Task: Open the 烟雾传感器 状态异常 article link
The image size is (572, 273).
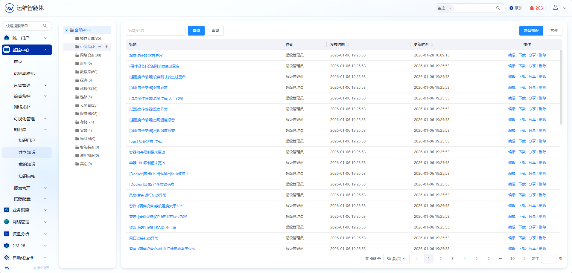Action: click(146, 55)
